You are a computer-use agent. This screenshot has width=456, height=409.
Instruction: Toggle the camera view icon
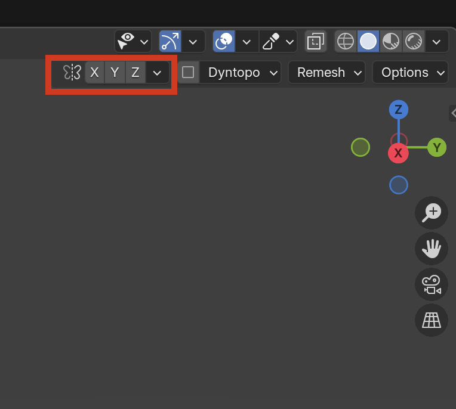[x=431, y=284]
